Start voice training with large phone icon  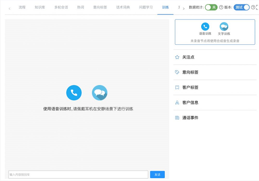coord(74,92)
